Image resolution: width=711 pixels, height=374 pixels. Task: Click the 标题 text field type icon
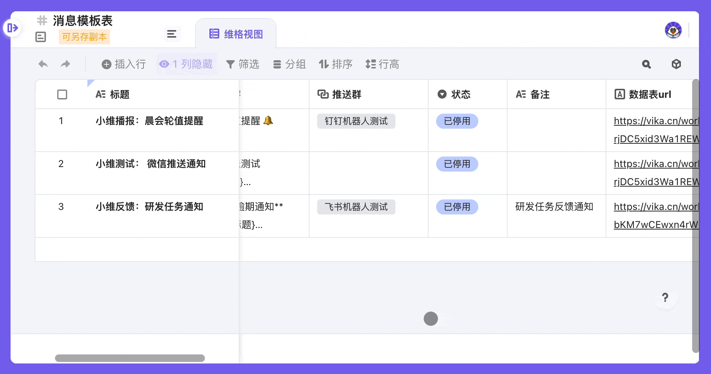click(101, 94)
